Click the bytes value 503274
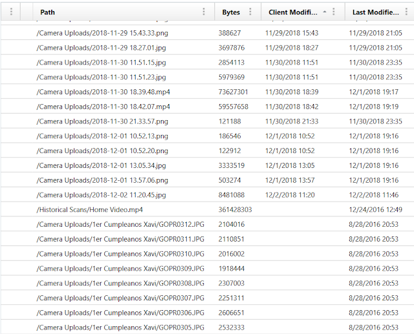Viewport: 414px width, 334px height. point(230,180)
